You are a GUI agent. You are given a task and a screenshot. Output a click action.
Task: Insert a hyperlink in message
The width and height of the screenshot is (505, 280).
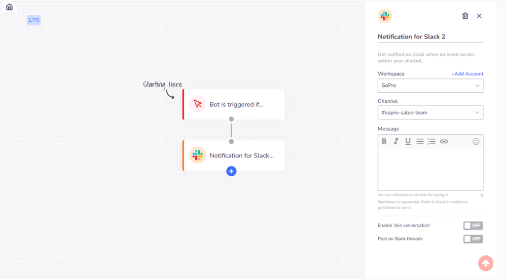[x=444, y=141]
